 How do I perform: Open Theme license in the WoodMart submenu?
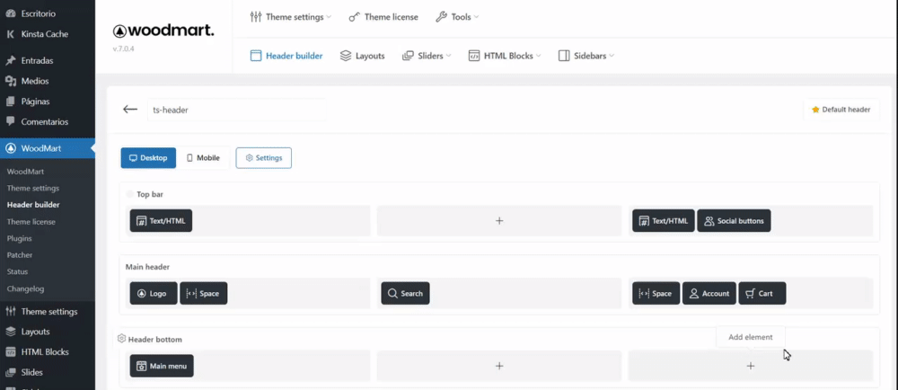pyautogui.click(x=31, y=222)
